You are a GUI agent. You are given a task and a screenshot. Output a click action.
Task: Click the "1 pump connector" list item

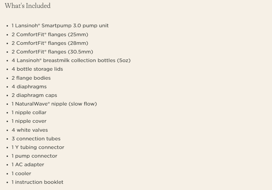(x=34, y=156)
